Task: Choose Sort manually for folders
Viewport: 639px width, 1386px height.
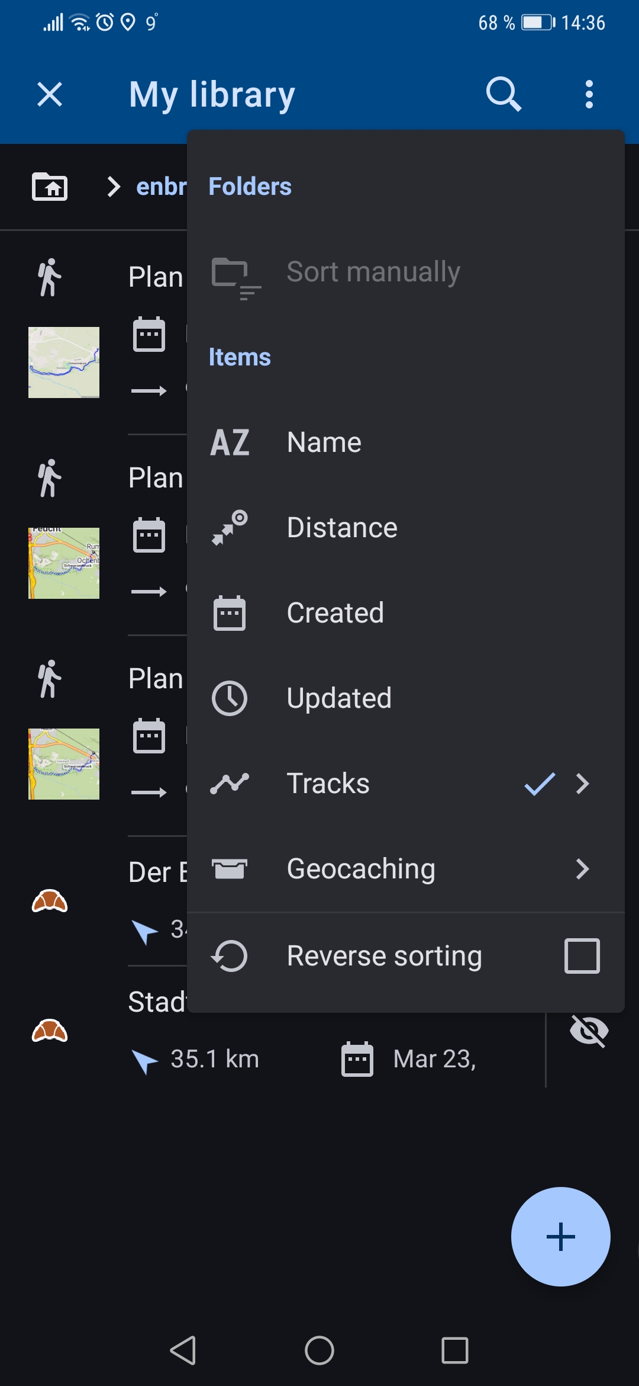Action: pos(373,272)
